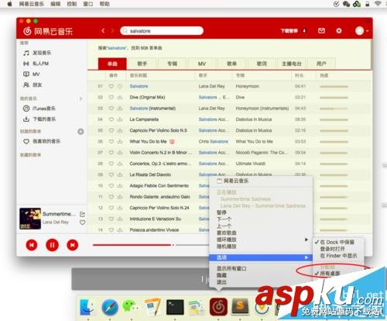Expand the 我的音乐 section with the chevron
Screen dimensions: 387x321
click(80, 98)
